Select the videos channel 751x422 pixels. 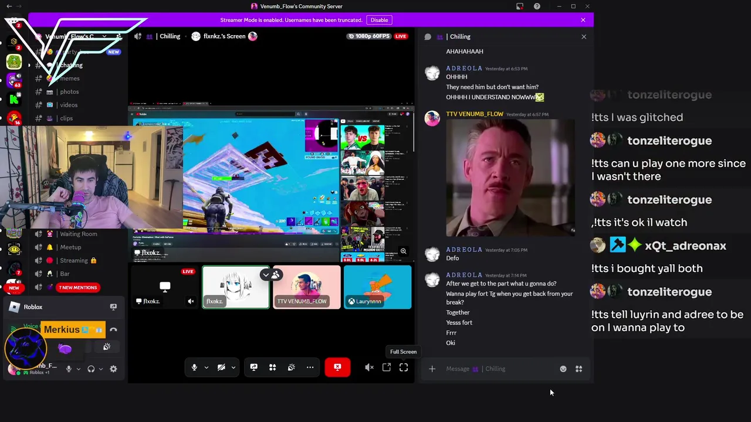pyautogui.click(x=69, y=105)
